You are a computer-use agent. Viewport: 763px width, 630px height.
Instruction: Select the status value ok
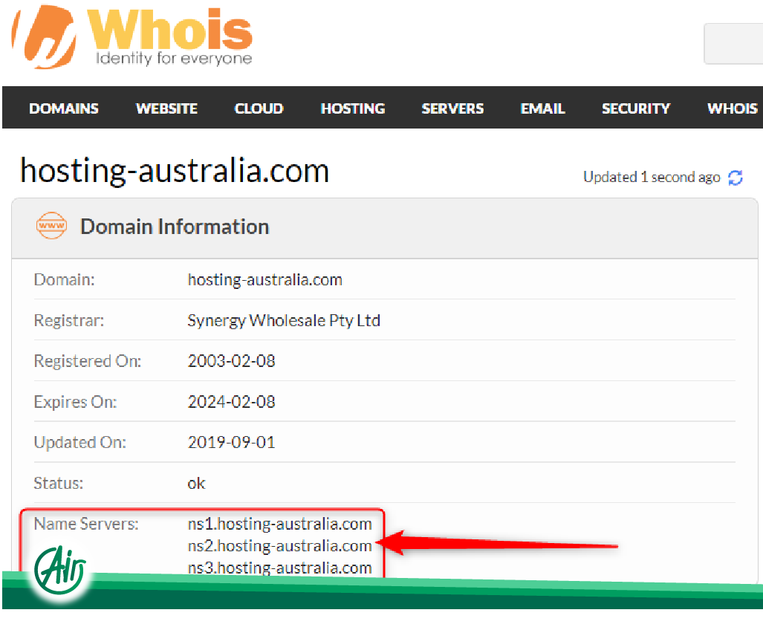[197, 483]
